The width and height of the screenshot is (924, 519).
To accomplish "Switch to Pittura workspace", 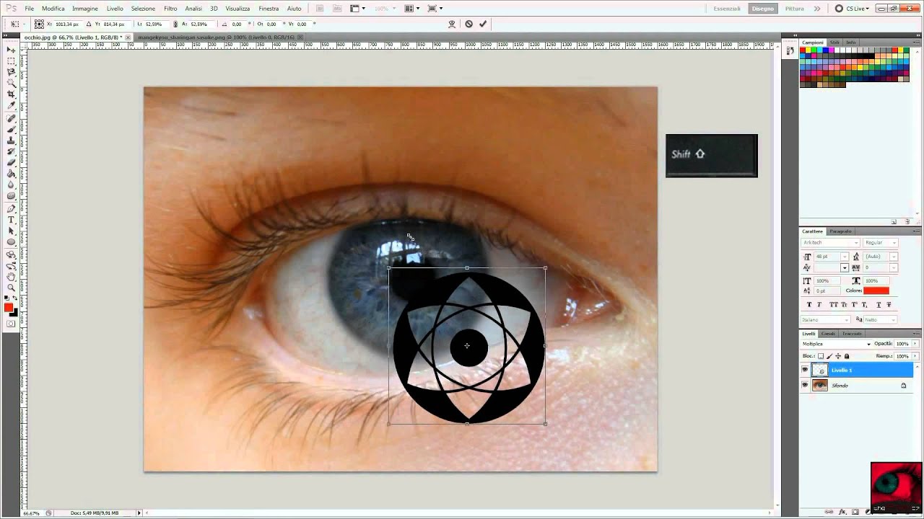I will pyautogui.click(x=795, y=9).
